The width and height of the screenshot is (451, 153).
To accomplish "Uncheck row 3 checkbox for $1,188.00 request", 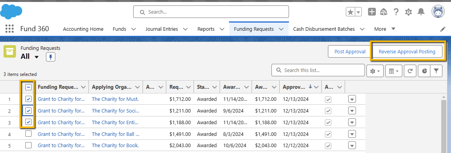I will [x=28, y=122].
